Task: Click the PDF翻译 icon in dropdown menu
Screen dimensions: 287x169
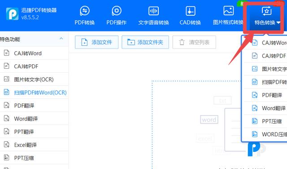Action: (255, 95)
